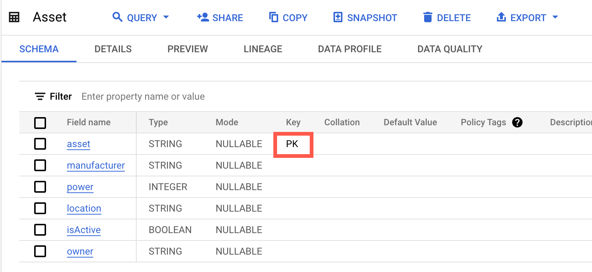Click the Export upload icon
This screenshot has width=592, height=272.
(501, 17)
